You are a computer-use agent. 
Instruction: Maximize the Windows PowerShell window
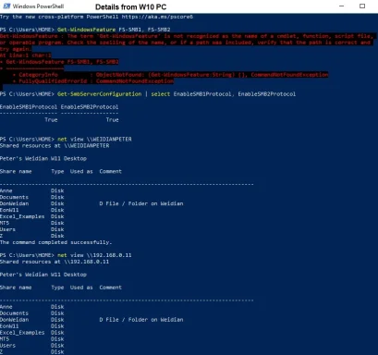click(x=362, y=6)
